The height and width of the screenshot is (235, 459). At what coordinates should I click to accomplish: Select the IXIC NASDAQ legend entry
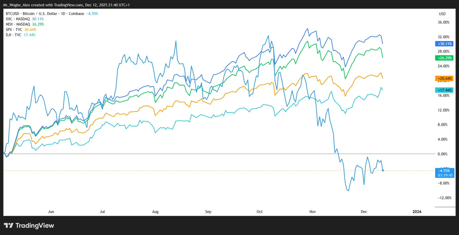(18, 19)
